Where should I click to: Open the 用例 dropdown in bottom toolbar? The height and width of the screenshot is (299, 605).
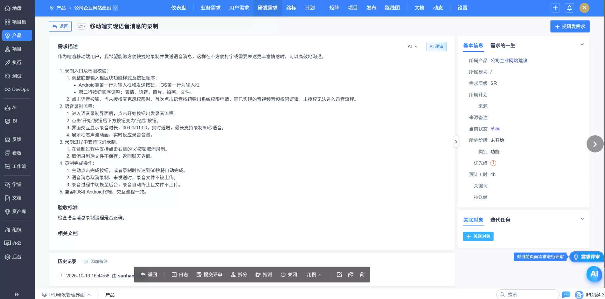[314, 275]
